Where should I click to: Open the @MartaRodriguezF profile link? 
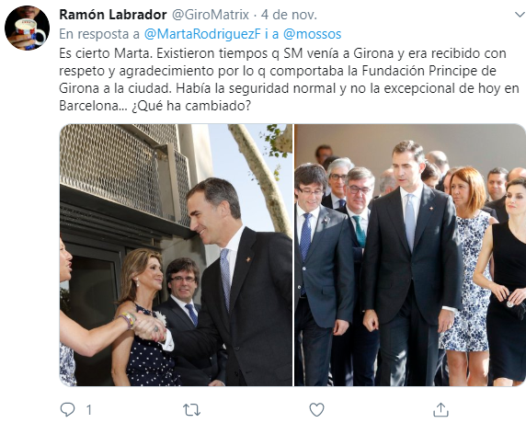pos(202,34)
